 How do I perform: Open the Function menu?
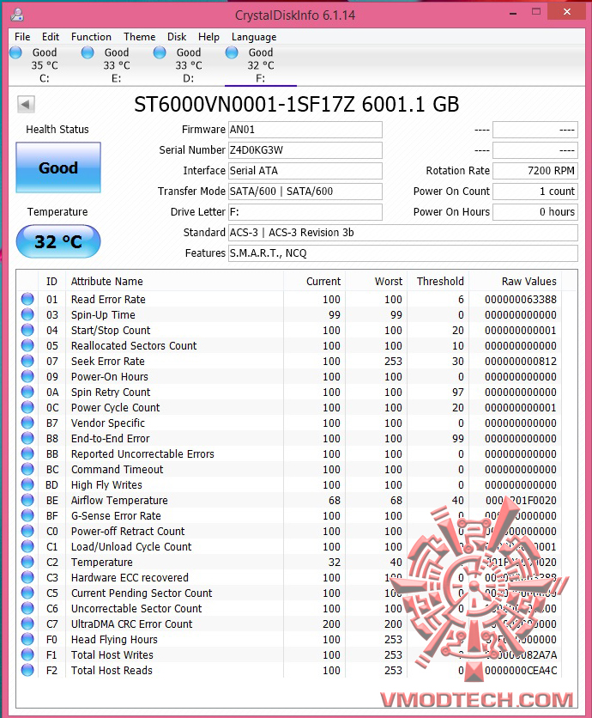tap(91, 37)
